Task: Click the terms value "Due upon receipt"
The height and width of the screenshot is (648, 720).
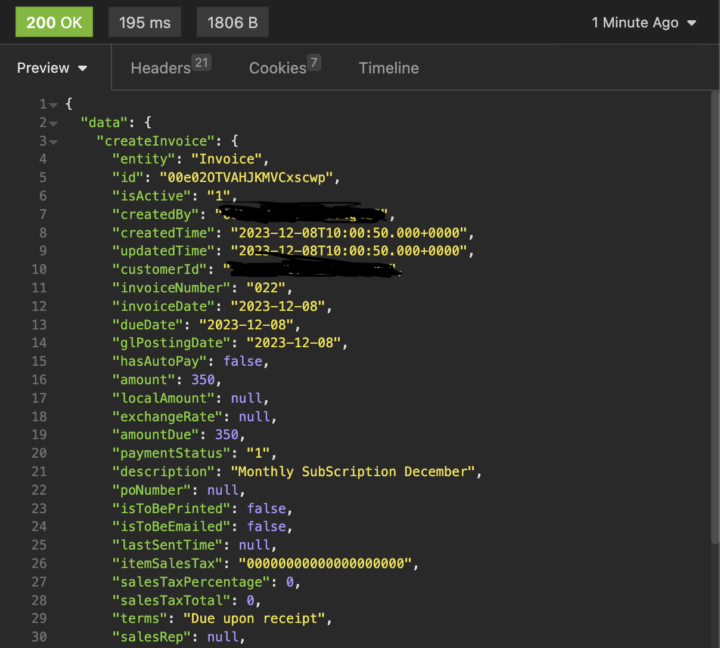Action: pyautogui.click(x=255, y=618)
